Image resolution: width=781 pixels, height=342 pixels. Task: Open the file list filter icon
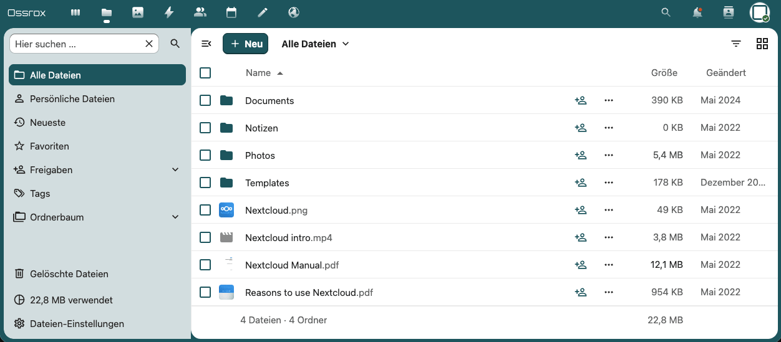click(x=736, y=44)
